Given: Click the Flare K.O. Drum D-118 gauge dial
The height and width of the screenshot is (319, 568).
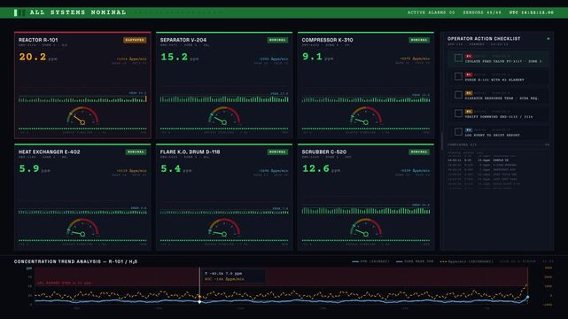Looking at the screenshot, I should (x=224, y=228).
